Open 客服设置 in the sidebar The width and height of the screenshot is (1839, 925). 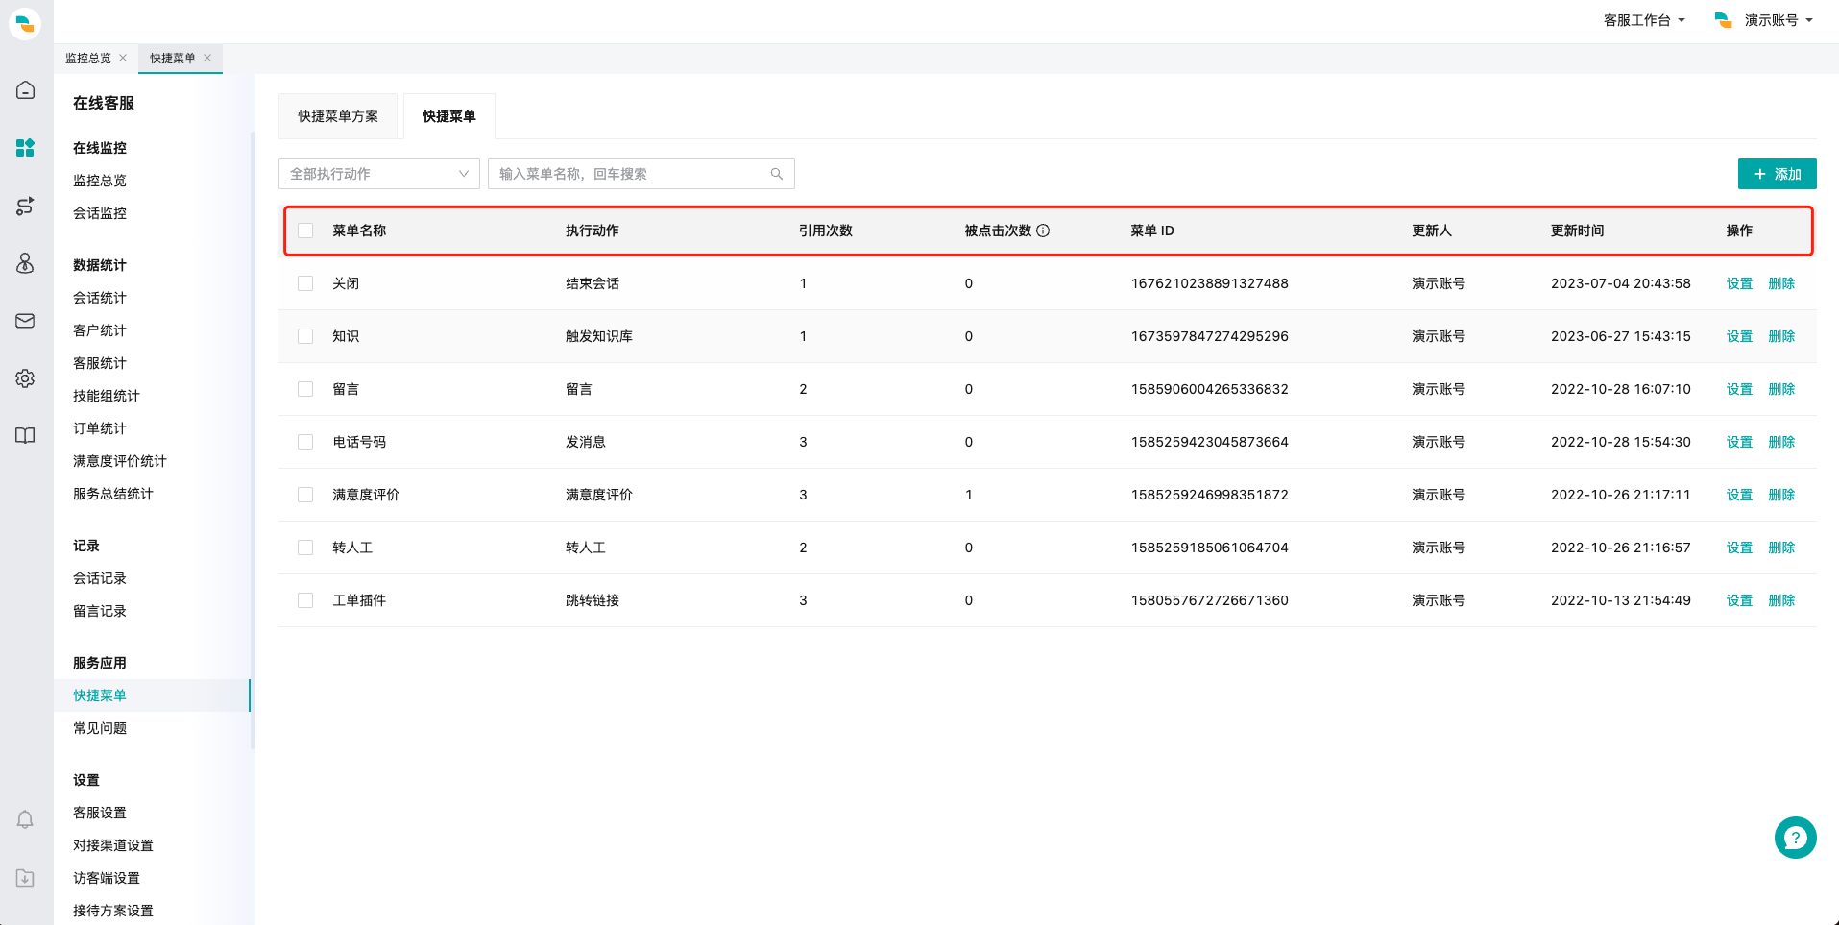100,813
